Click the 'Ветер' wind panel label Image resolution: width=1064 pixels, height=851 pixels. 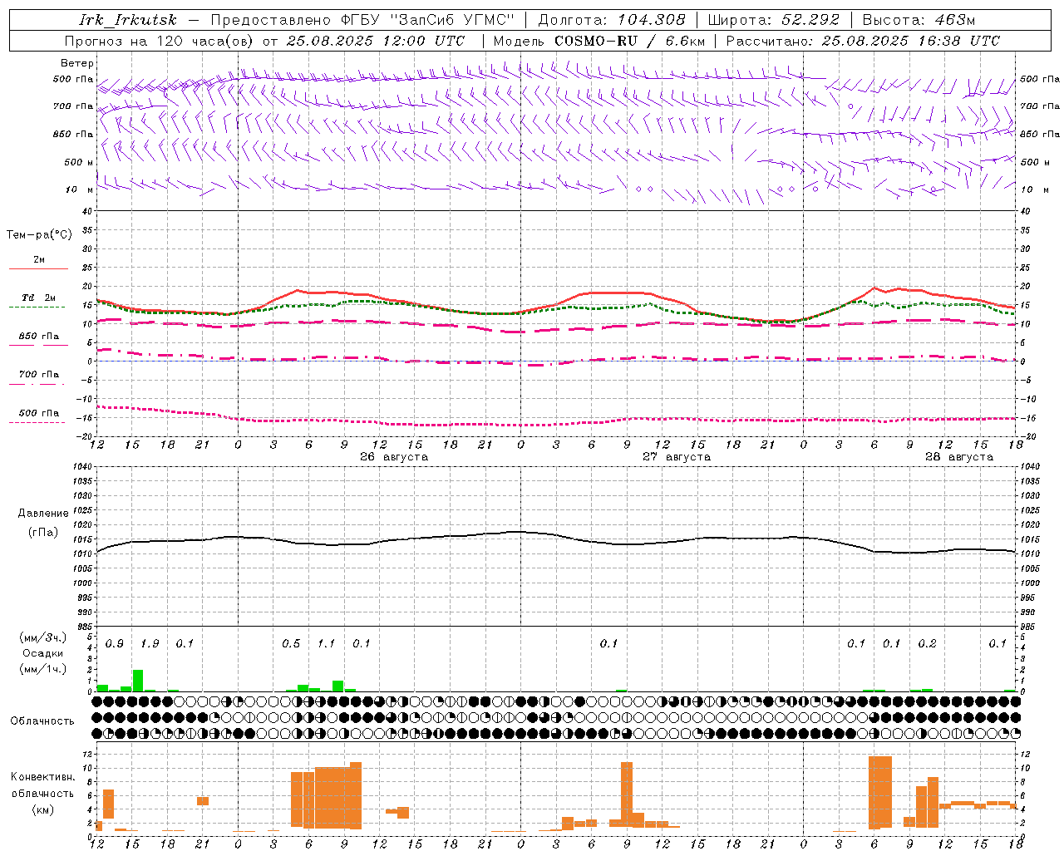[x=76, y=63]
